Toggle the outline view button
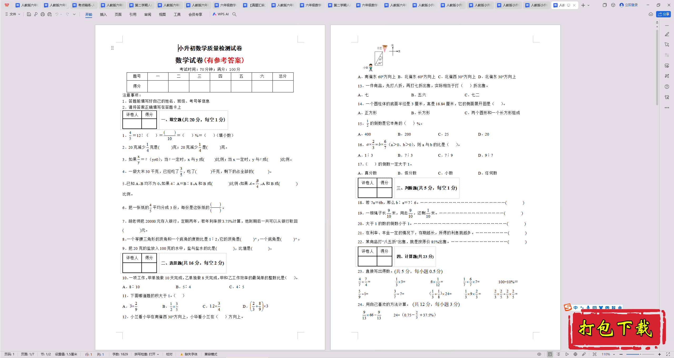Image resolution: width=674 pixels, height=358 pixels. point(558,354)
